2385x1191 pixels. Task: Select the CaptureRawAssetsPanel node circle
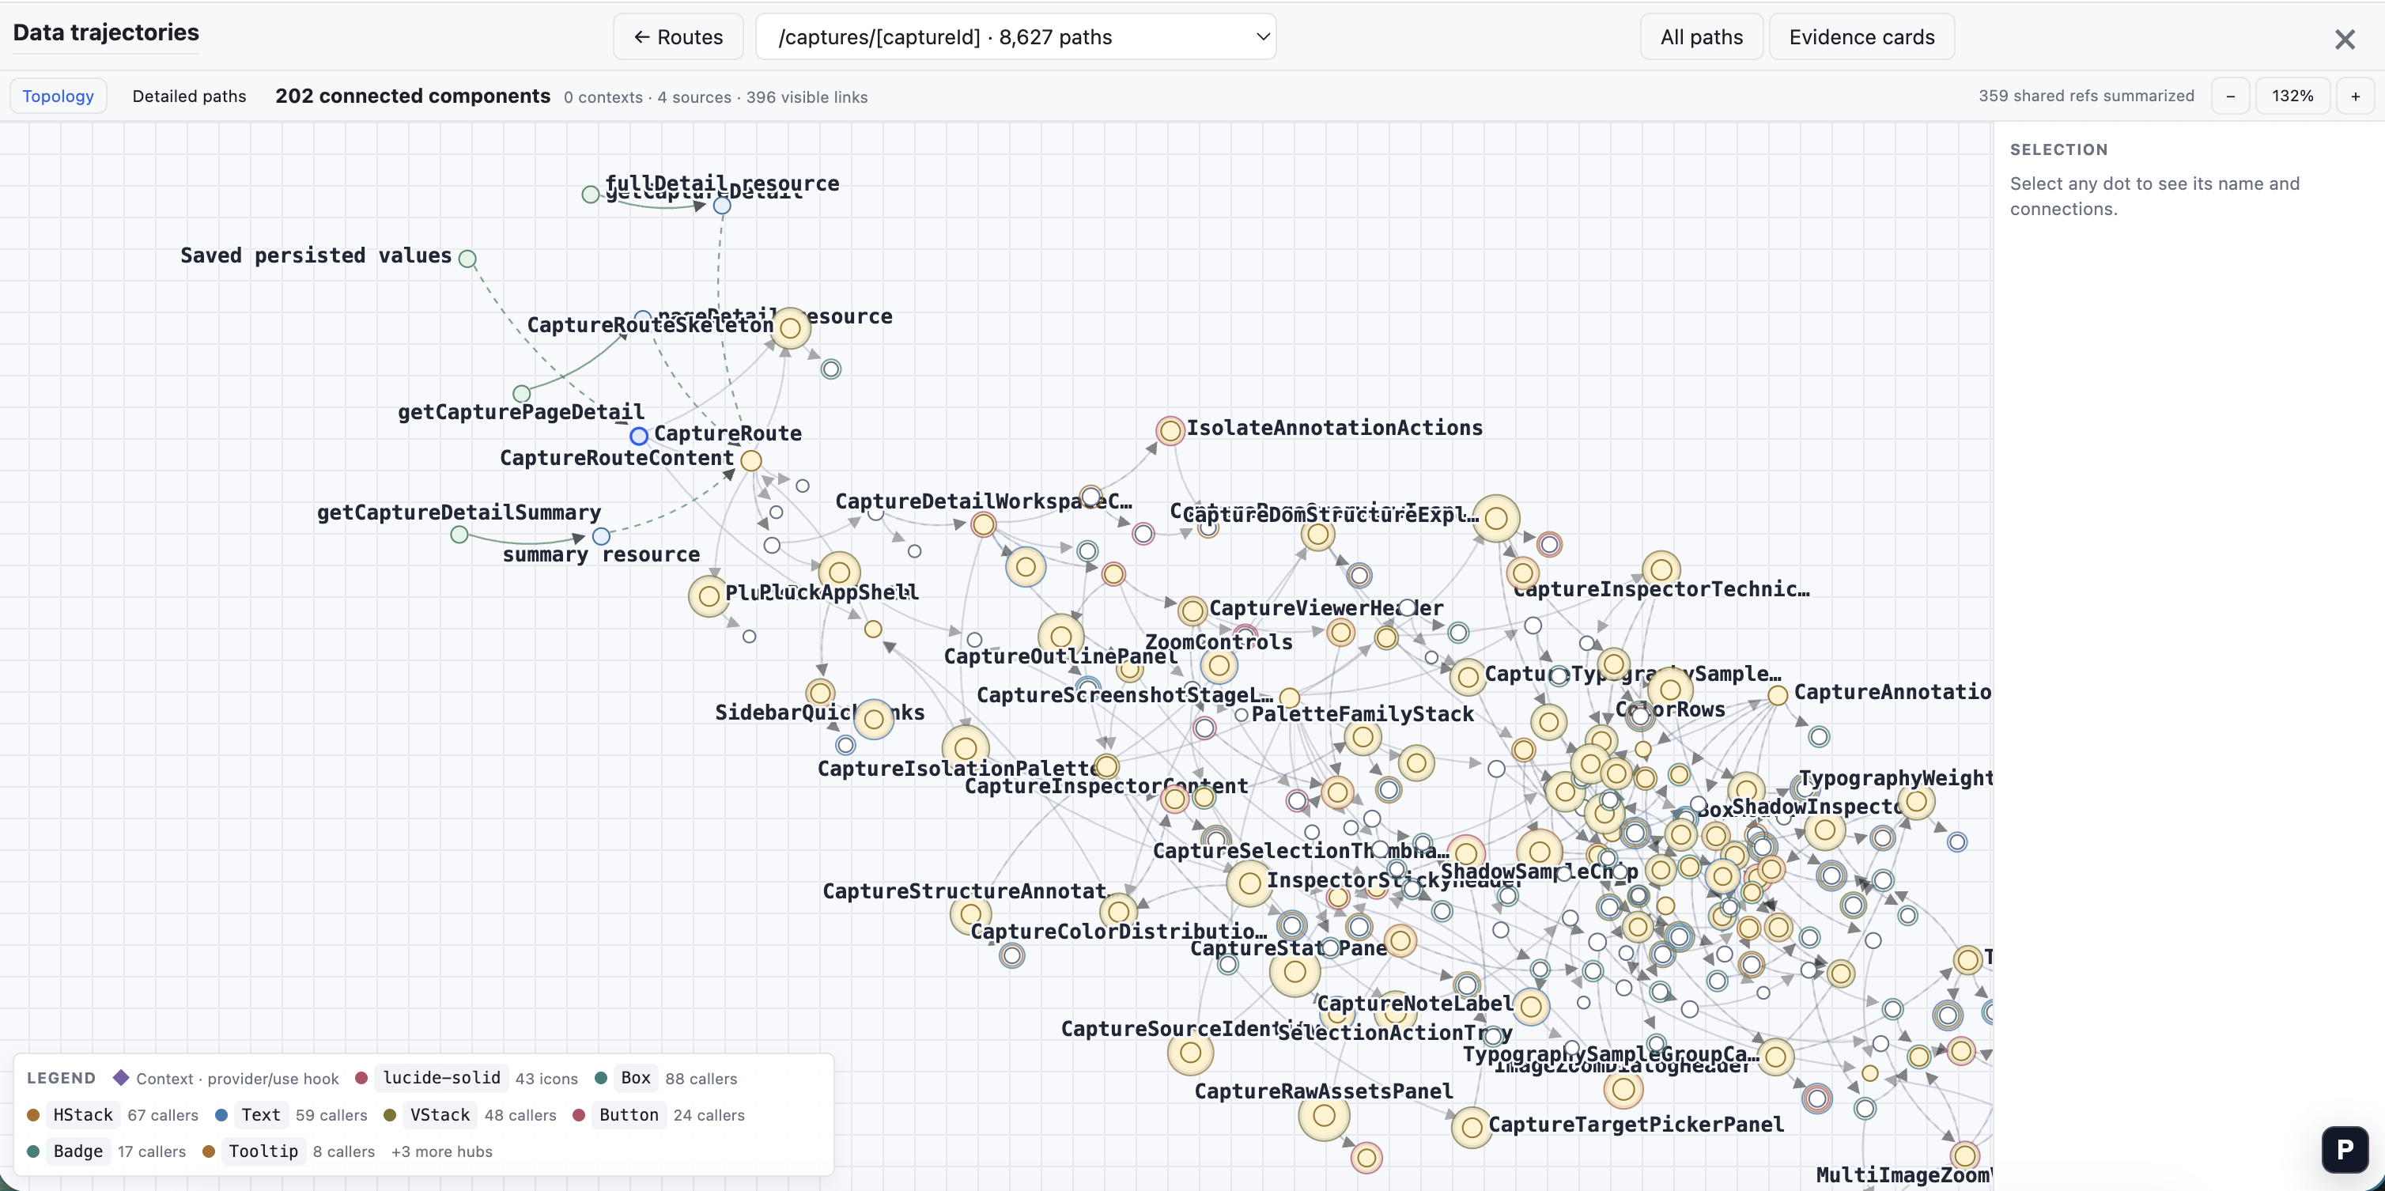click(x=1324, y=1116)
